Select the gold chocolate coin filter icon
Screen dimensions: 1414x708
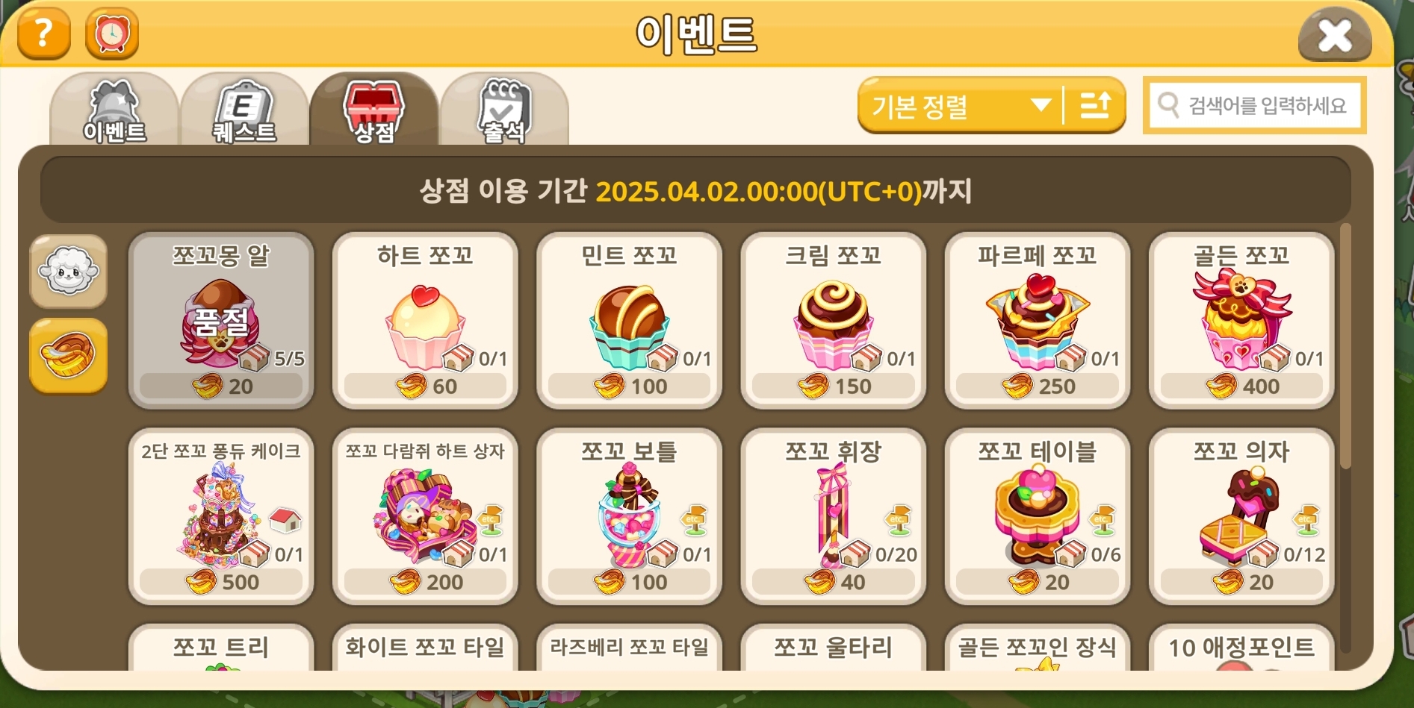point(69,356)
